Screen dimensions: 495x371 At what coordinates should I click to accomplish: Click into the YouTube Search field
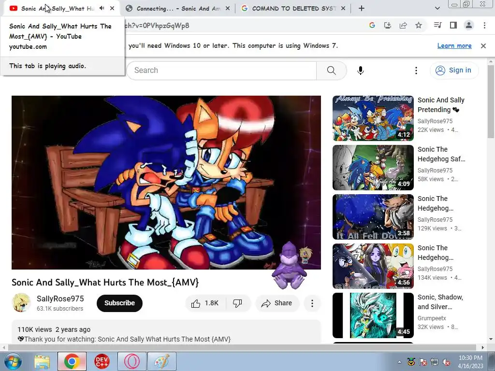(221, 71)
